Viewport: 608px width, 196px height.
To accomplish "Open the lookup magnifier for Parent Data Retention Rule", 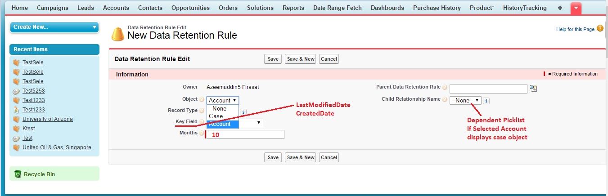I will (x=533, y=88).
